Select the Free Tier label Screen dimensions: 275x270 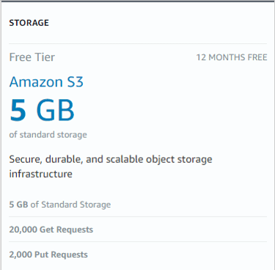pyautogui.click(x=32, y=57)
